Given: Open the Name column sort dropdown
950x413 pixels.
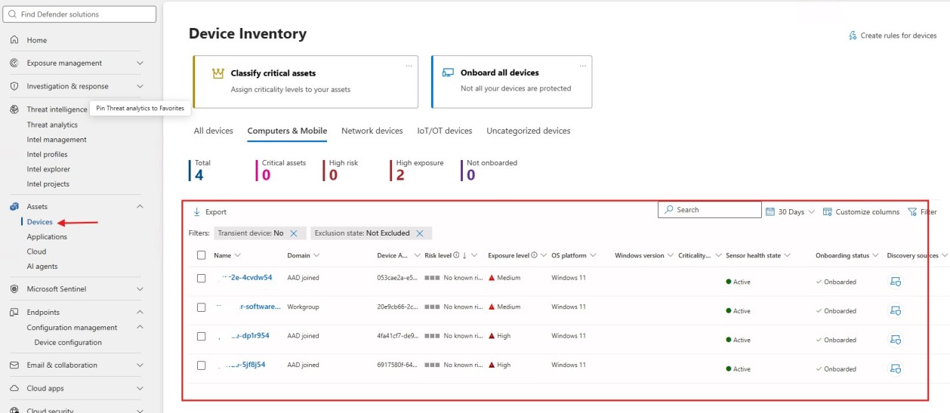Looking at the screenshot, I should coord(238,255).
